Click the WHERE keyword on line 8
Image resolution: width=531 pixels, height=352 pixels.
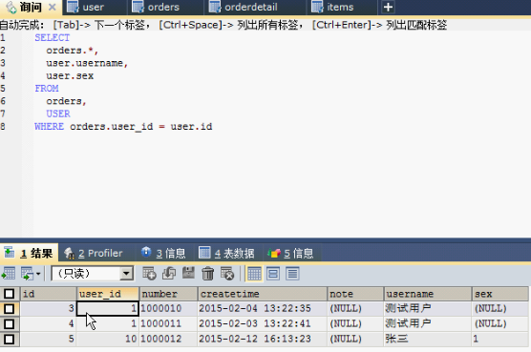click(49, 127)
